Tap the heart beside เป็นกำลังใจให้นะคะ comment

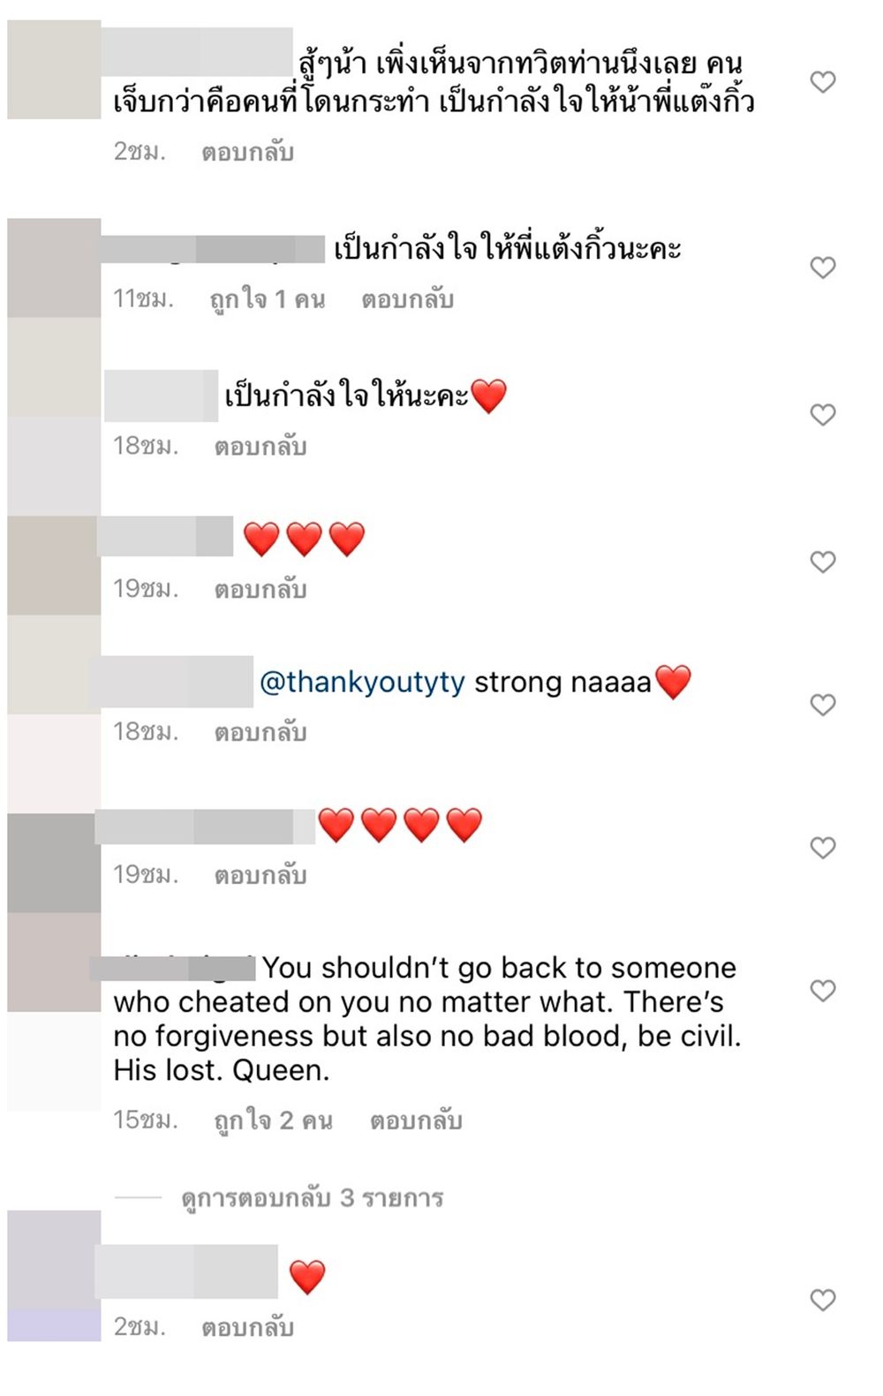point(823,415)
